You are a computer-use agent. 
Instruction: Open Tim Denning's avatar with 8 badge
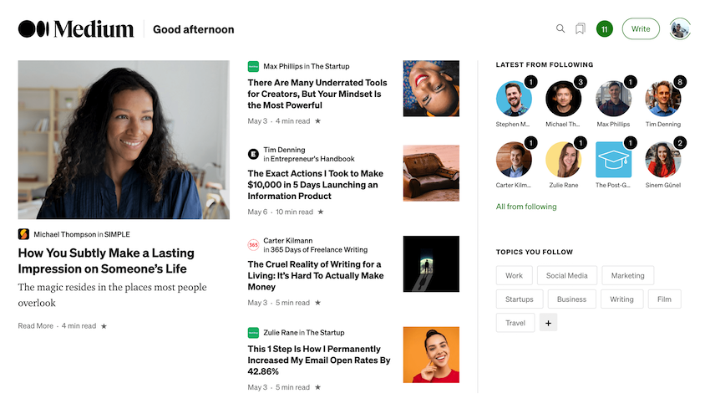663,99
